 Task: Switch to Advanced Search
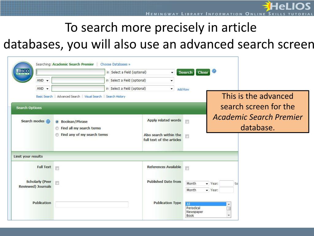coord(68,96)
